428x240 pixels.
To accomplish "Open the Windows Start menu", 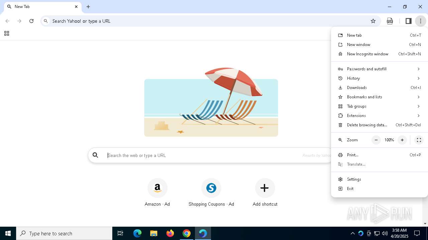I will tap(8, 233).
